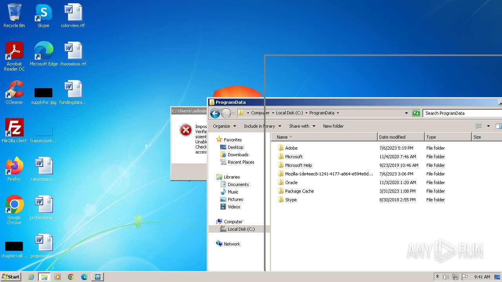Viewport: 502px width, 282px height.
Task: Select the Microsoft Help folder
Action: [x=298, y=165]
